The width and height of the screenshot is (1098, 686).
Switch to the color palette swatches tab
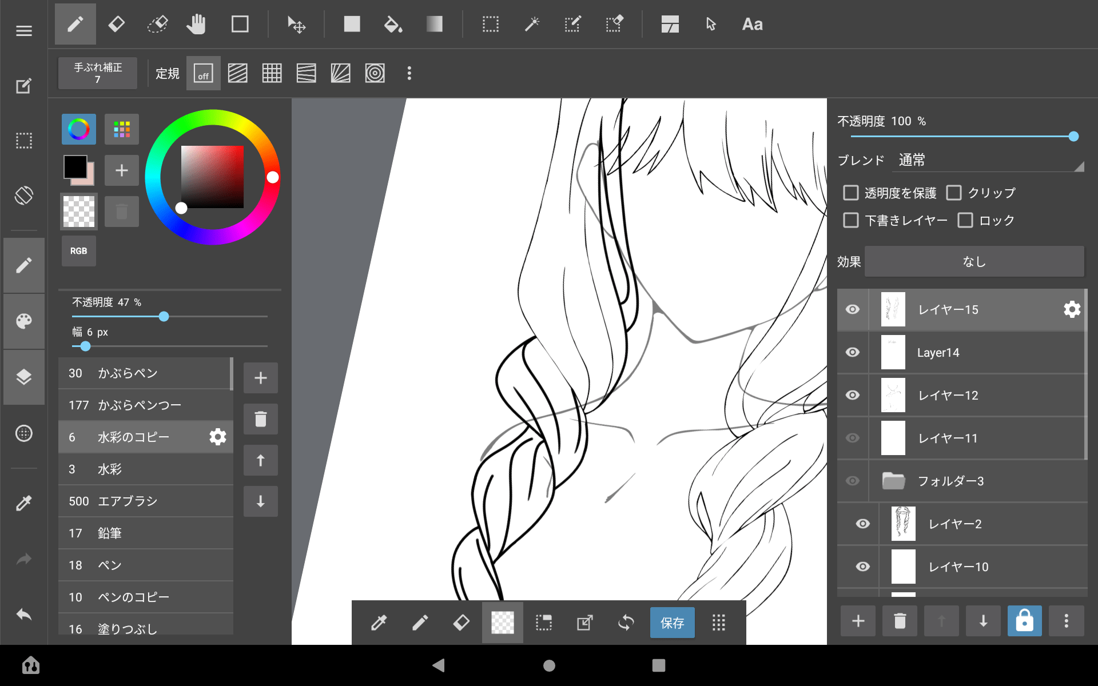pos(121,129)
